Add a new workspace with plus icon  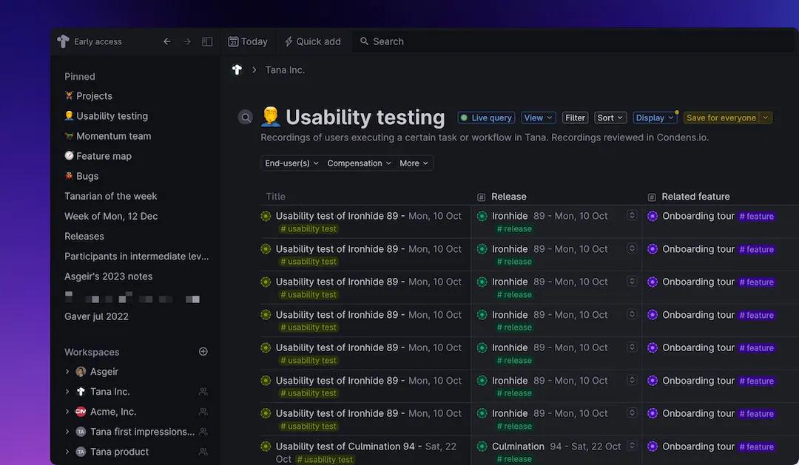(x=203, y=351)
